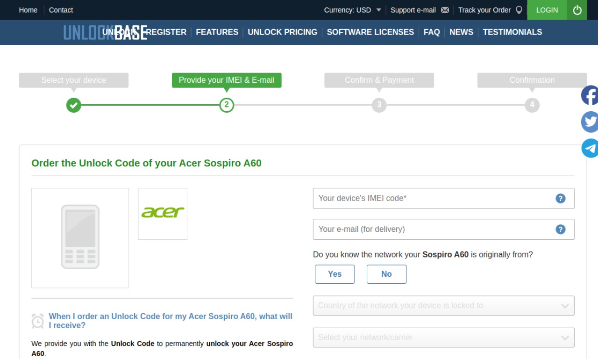598x359 pixels.
Task: Click the Support e-mail envelope icon
Action: click(445, 10)
